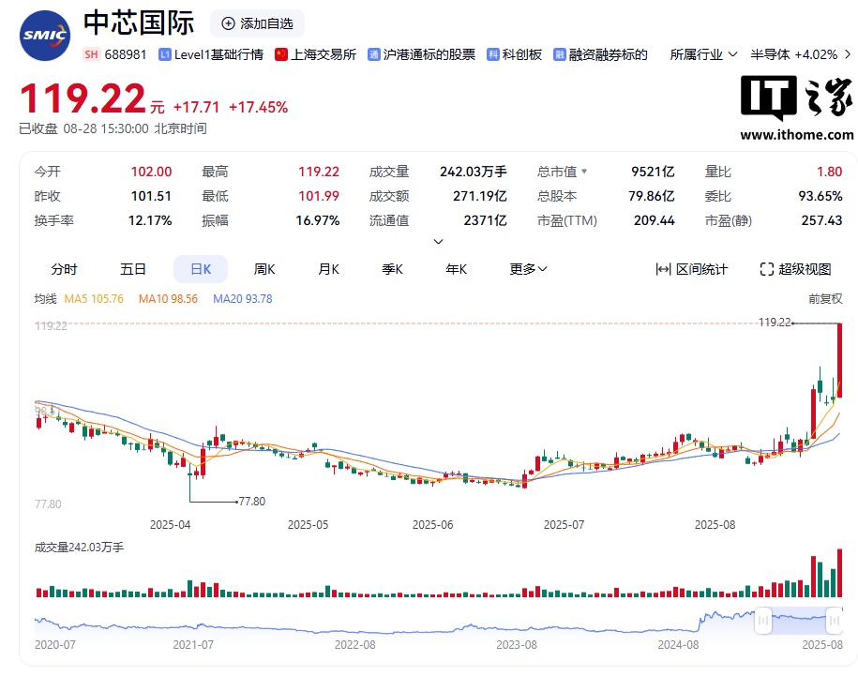Open the 区间统计 range statistics tool

pos(691,269)
